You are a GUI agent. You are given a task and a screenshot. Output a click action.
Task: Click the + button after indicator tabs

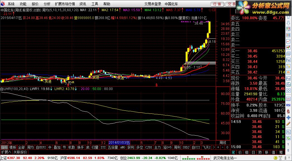[218, 147]
